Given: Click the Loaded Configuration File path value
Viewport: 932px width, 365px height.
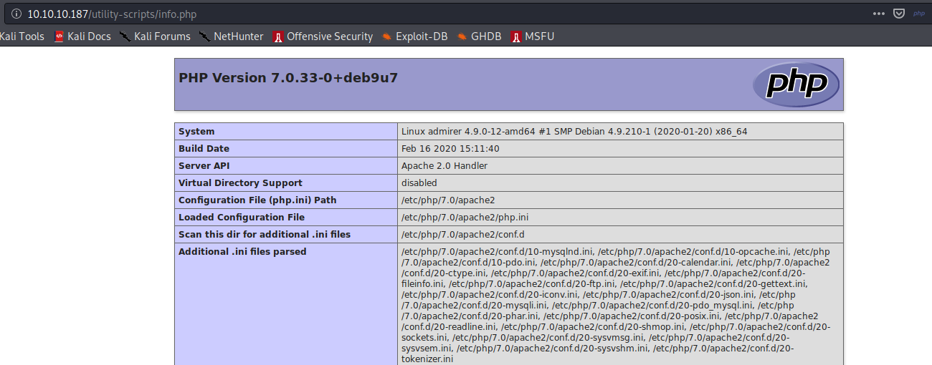Looking at the screenshot, I should click(465, 218).
